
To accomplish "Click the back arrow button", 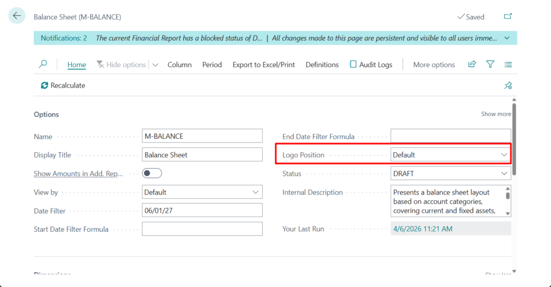I will pyautogui.click(x=17, y=16).
